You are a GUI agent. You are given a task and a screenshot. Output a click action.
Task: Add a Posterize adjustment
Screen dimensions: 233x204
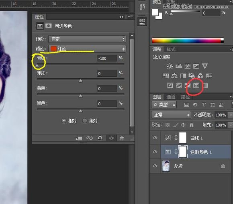[x=179, y=86]
